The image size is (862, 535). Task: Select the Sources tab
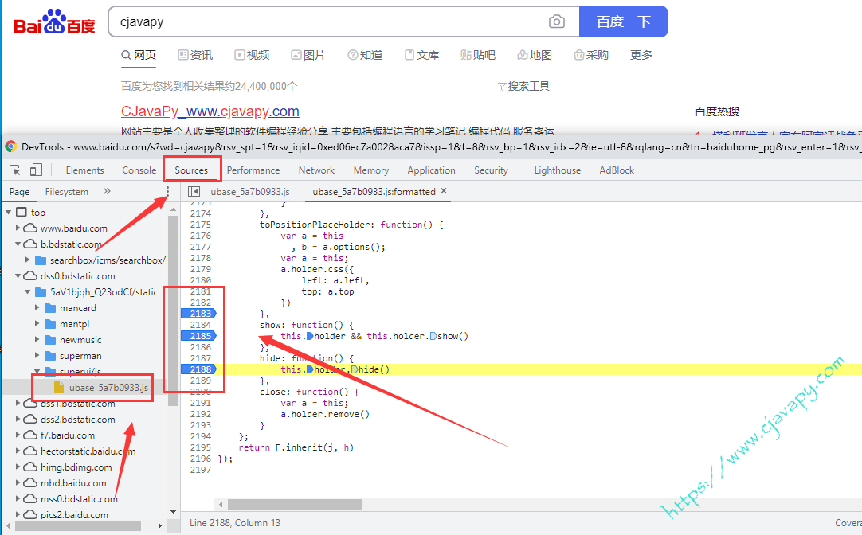pos(191,170)
